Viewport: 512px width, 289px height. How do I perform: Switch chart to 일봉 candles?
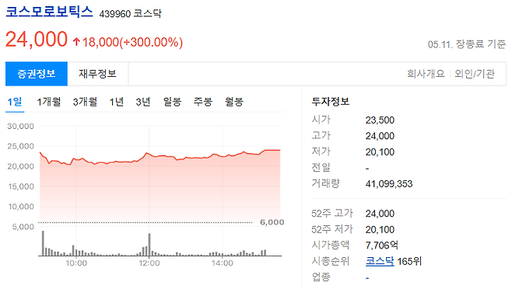point(172,102)
